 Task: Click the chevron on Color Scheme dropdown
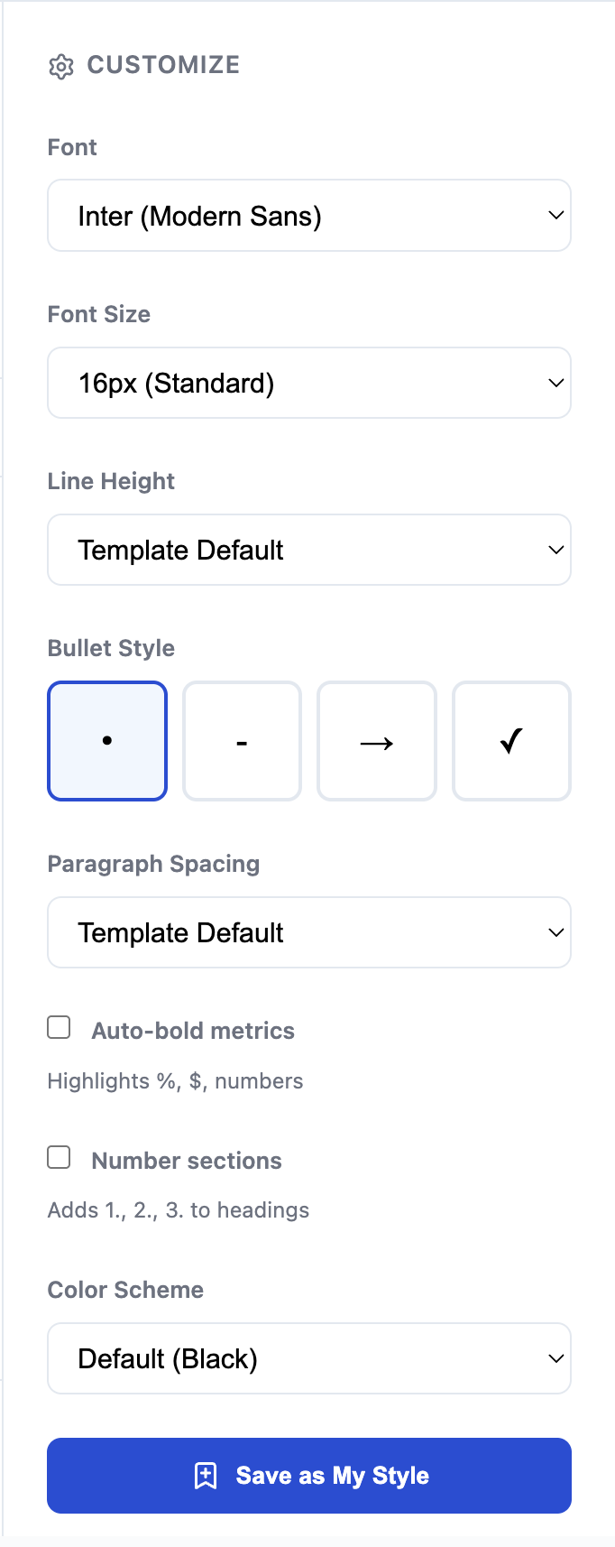(x=555, y=1357)
